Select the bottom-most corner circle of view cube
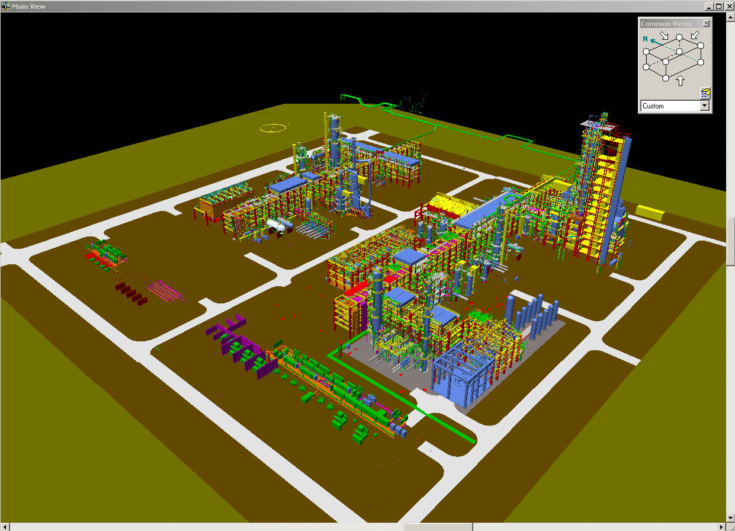735x531 pixels. (x=665, y=78)
